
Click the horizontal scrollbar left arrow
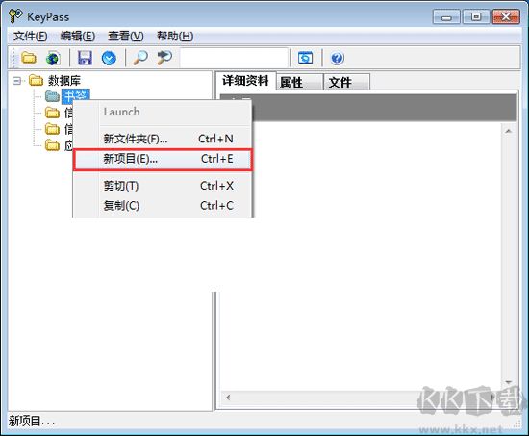228,398
